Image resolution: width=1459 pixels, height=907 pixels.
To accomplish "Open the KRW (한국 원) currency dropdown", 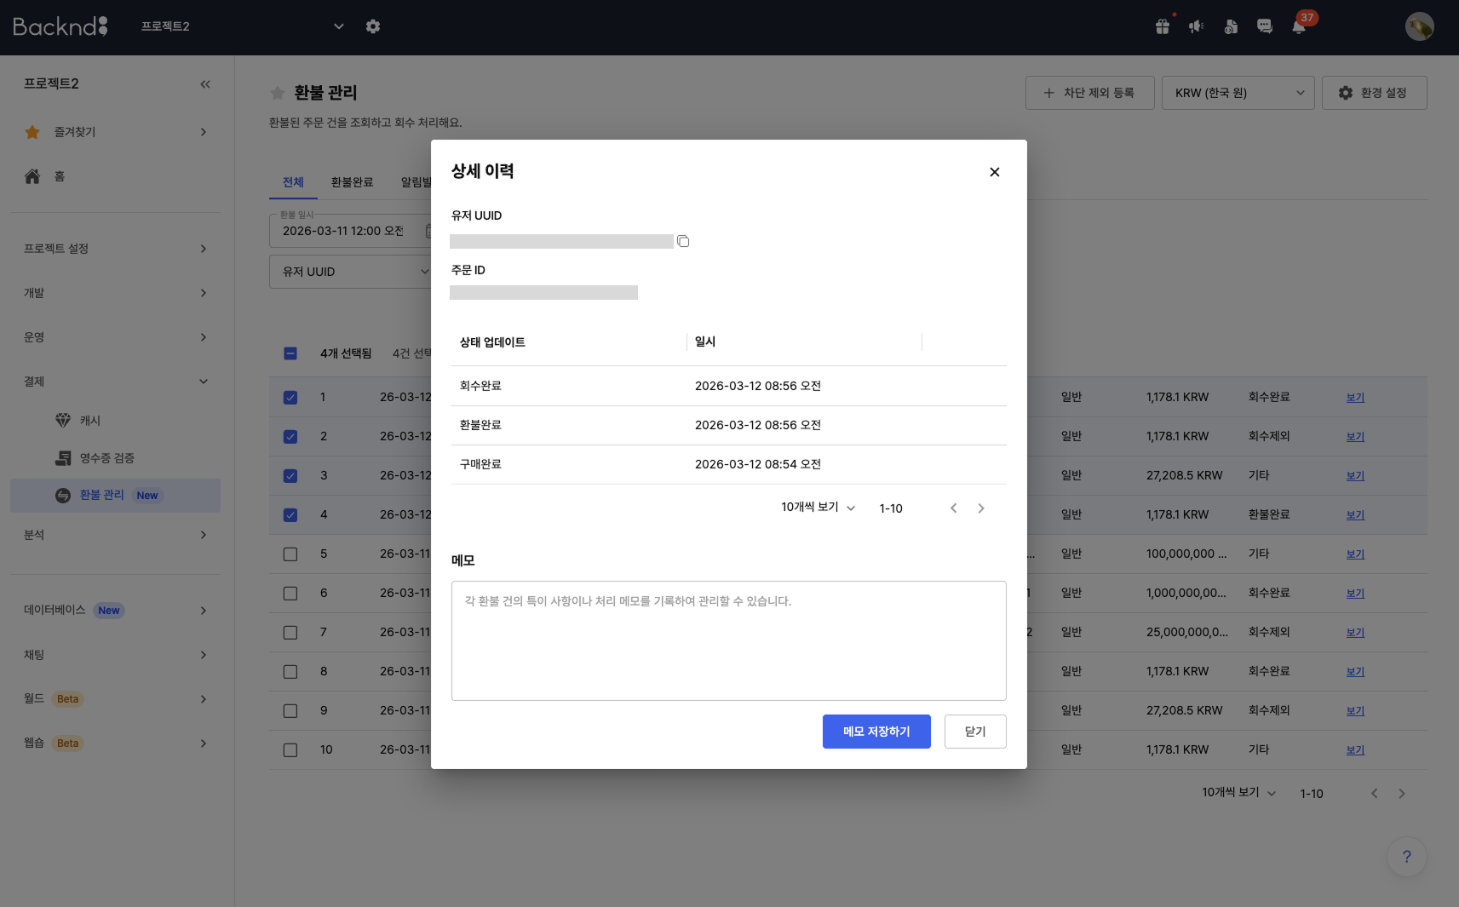I will point(1237,92).
